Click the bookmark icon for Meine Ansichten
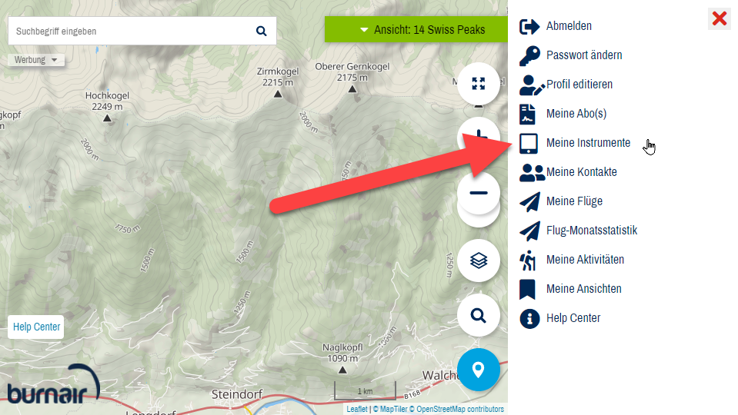 [527, 289]
